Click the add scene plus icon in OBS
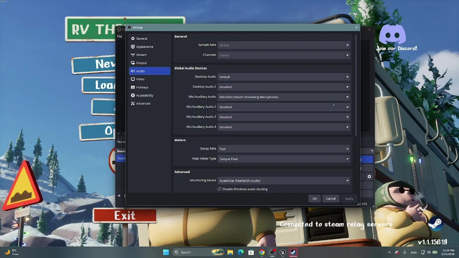 (119, 196)
